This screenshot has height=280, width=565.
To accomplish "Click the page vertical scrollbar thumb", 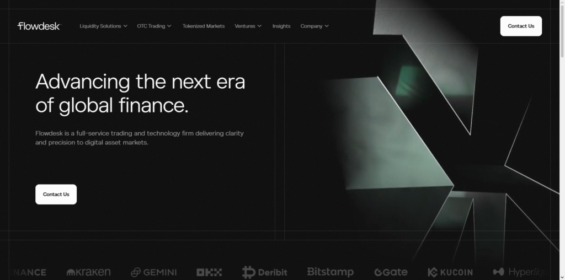I will pyautogui.click(x=562, y=31).
